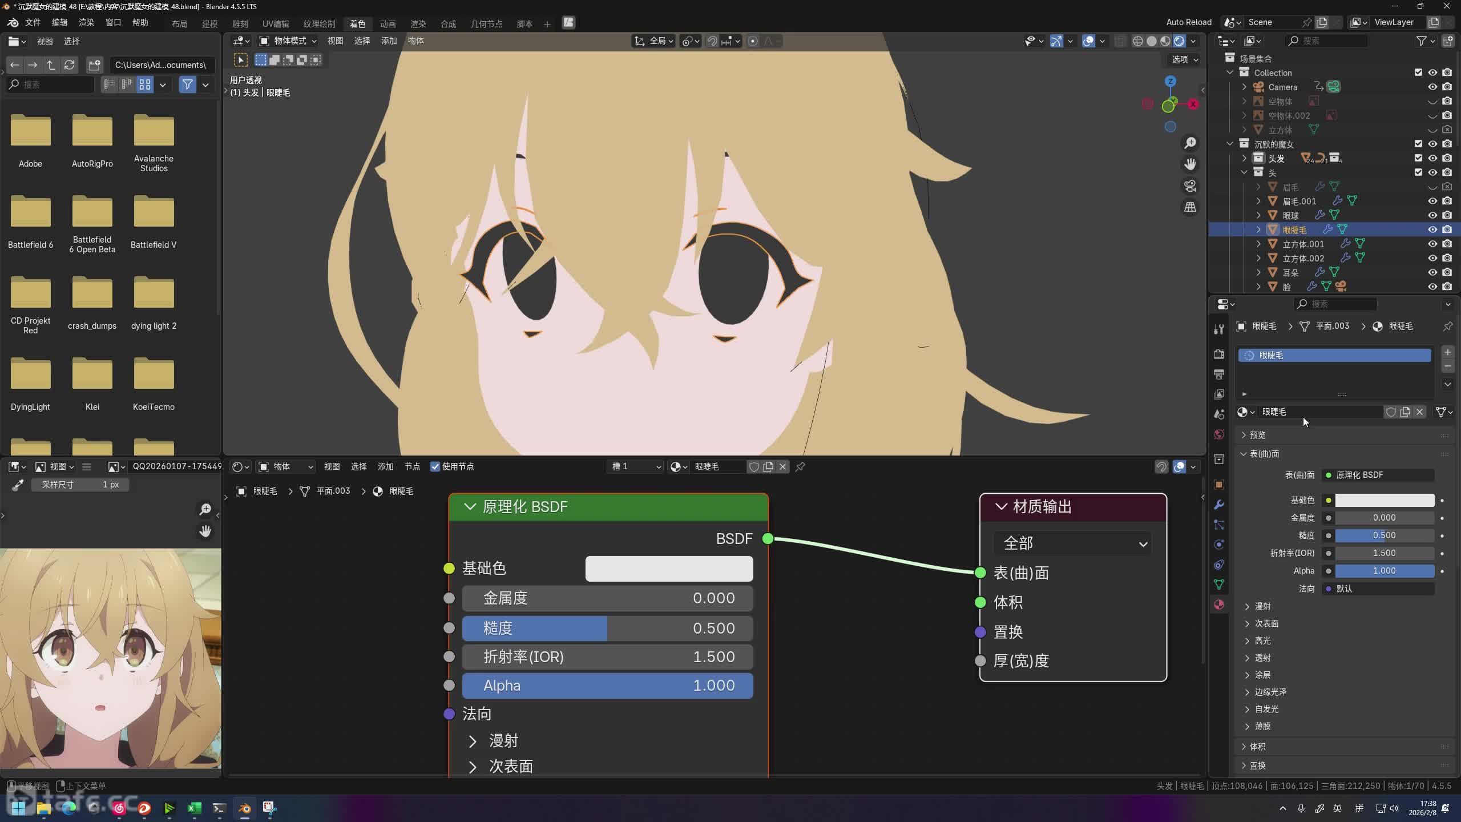This screenshot has width=1461, height=822.
Task: Click the 基础色 white color swatch in node
Action: click(x=669, y=569)
